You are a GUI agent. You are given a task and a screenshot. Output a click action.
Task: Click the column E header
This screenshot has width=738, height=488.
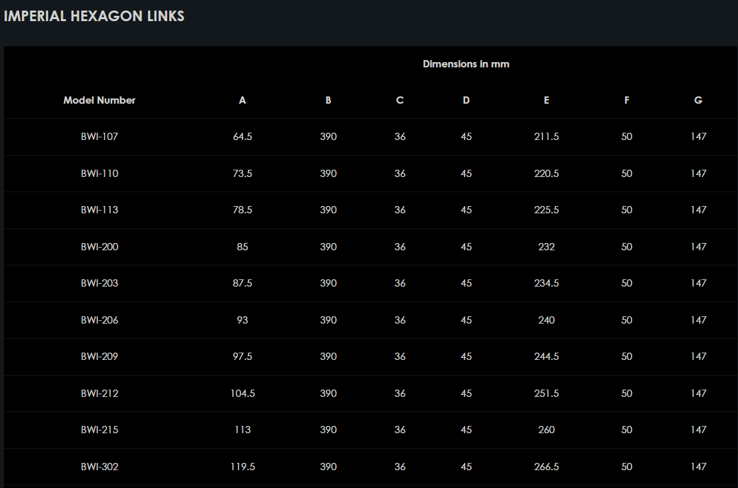pyautogui.click(x=546, y=100)
